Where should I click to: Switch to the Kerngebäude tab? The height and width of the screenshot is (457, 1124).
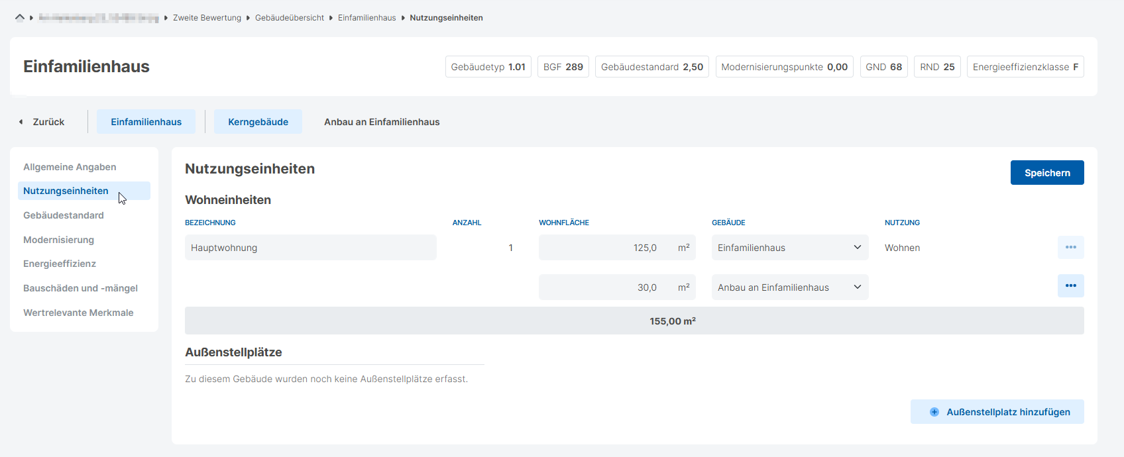click(x=258, y=122)
